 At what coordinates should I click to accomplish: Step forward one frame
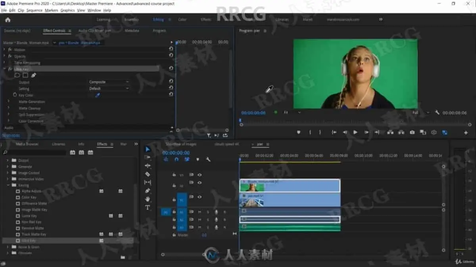pos(366,133)
